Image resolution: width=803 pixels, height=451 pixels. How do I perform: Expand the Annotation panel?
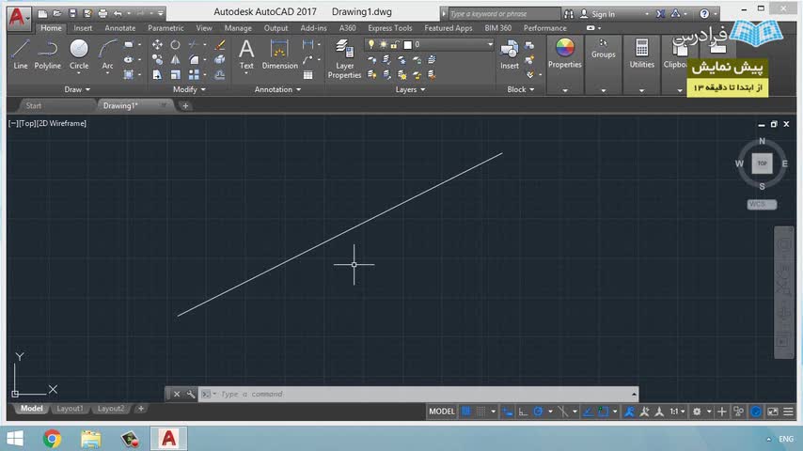(x=278, y=89)
